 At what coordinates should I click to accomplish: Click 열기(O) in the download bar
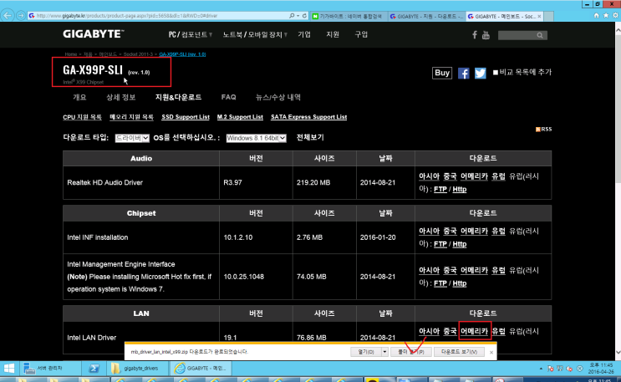click(x=366, y=352)
